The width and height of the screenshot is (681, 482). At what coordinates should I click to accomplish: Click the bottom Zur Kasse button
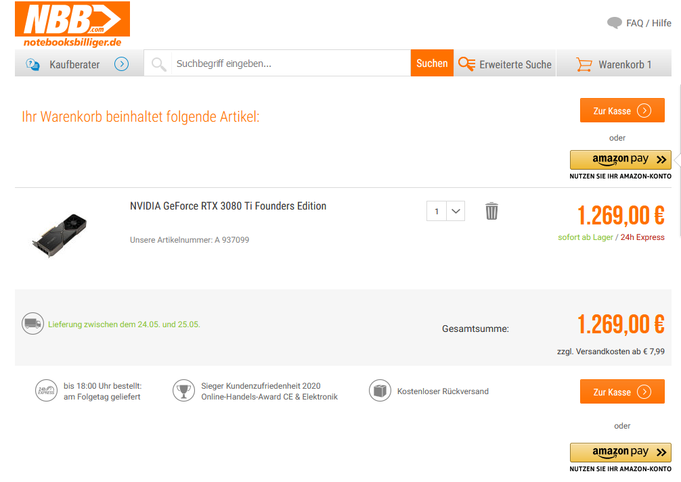pos(622,391)
